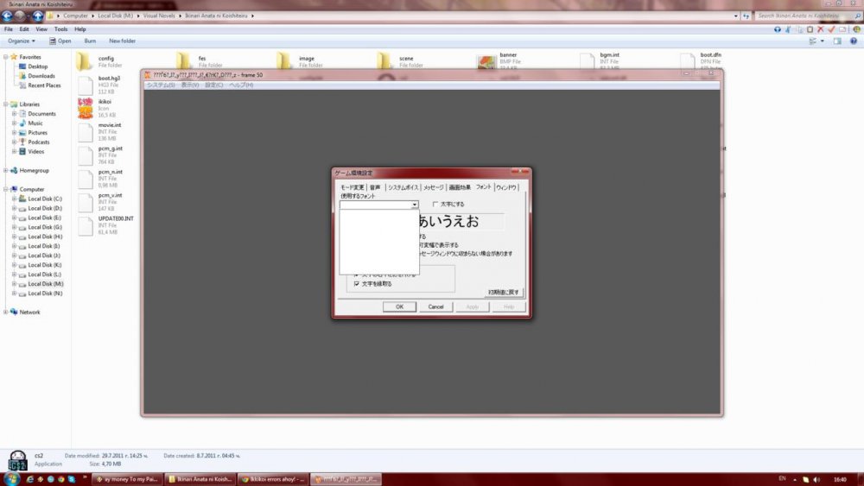Screen dimensions: 864x486
Task: Select the movie.int file icon
Action: pyautogui.click(x=85, y=131)
